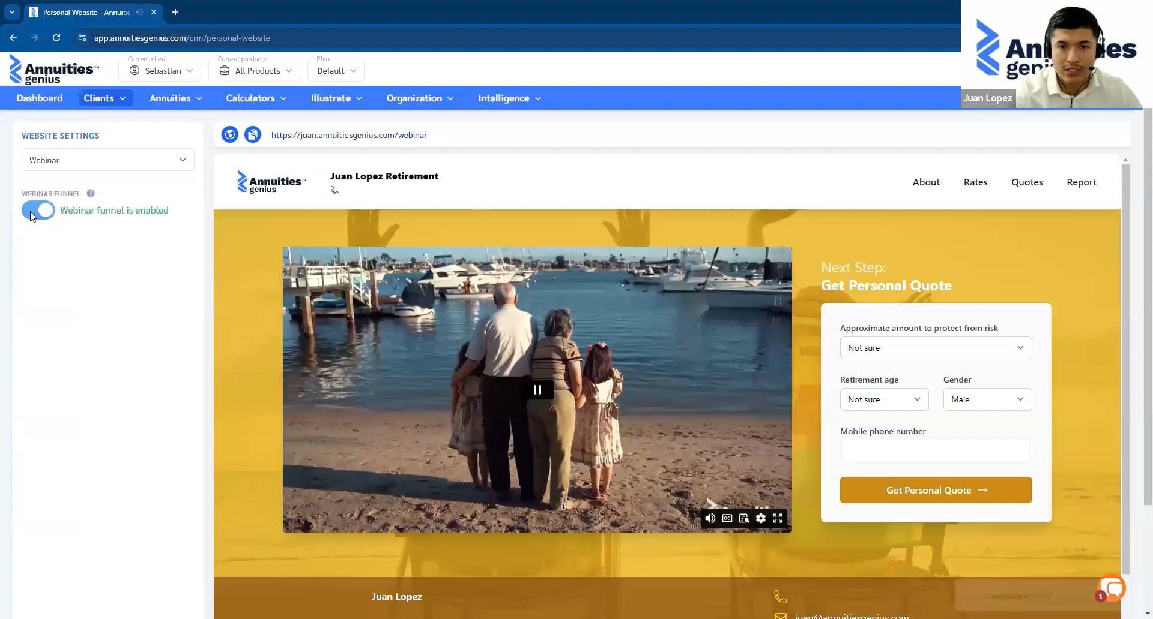The width and height of the screenshot is (1153, 619).
Task: Enter fullscreen mode on the video
Action: coord(778,518)
